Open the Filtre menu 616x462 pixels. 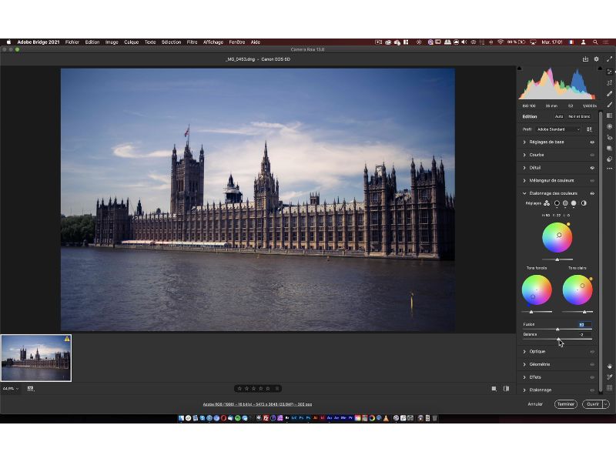tap(192, 42)
